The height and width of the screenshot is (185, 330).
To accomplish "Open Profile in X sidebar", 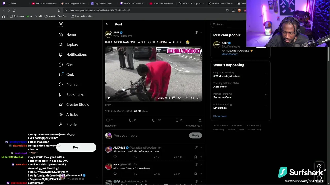I will click(67, 124).
